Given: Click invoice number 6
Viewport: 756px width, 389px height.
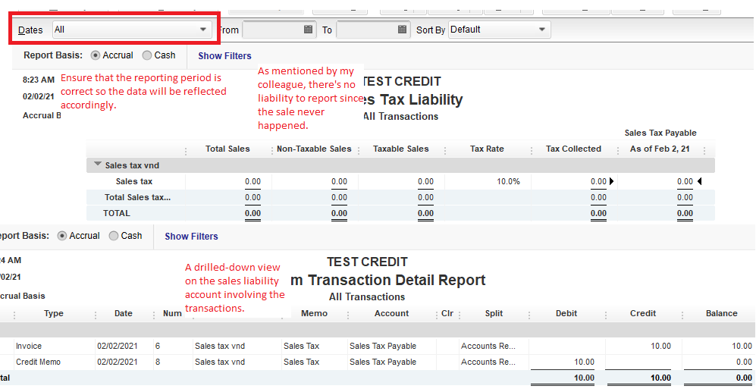Looking at the screenshot, I should [x=157, y=346].
